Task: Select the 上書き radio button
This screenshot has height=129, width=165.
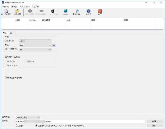Action: pos(17,125)
